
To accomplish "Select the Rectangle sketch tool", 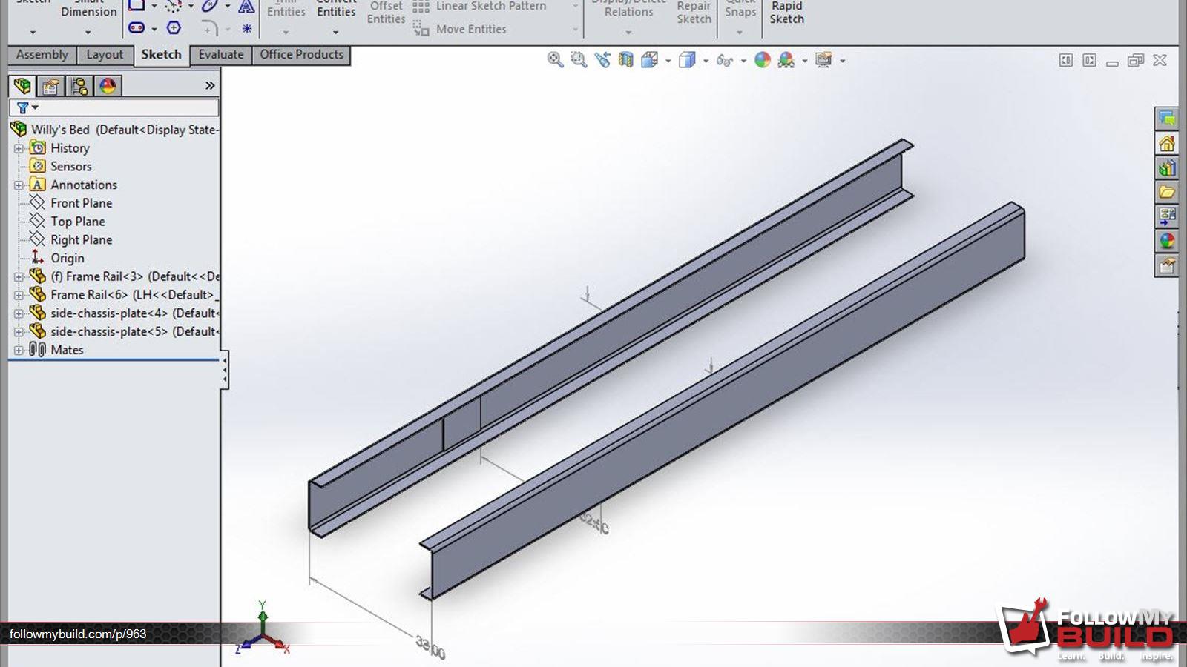I will point(137,6).
